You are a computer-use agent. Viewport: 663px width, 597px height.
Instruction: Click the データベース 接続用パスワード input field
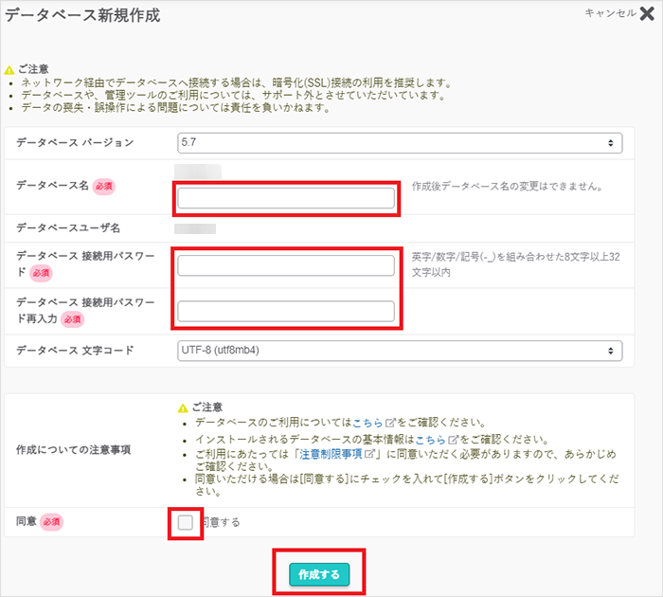coord(286,265)
